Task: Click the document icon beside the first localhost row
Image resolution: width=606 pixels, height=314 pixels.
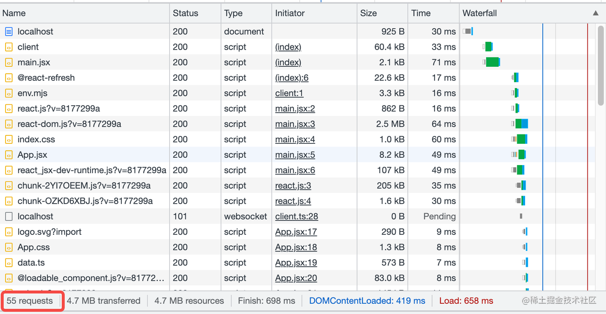Action: (8, 32)
